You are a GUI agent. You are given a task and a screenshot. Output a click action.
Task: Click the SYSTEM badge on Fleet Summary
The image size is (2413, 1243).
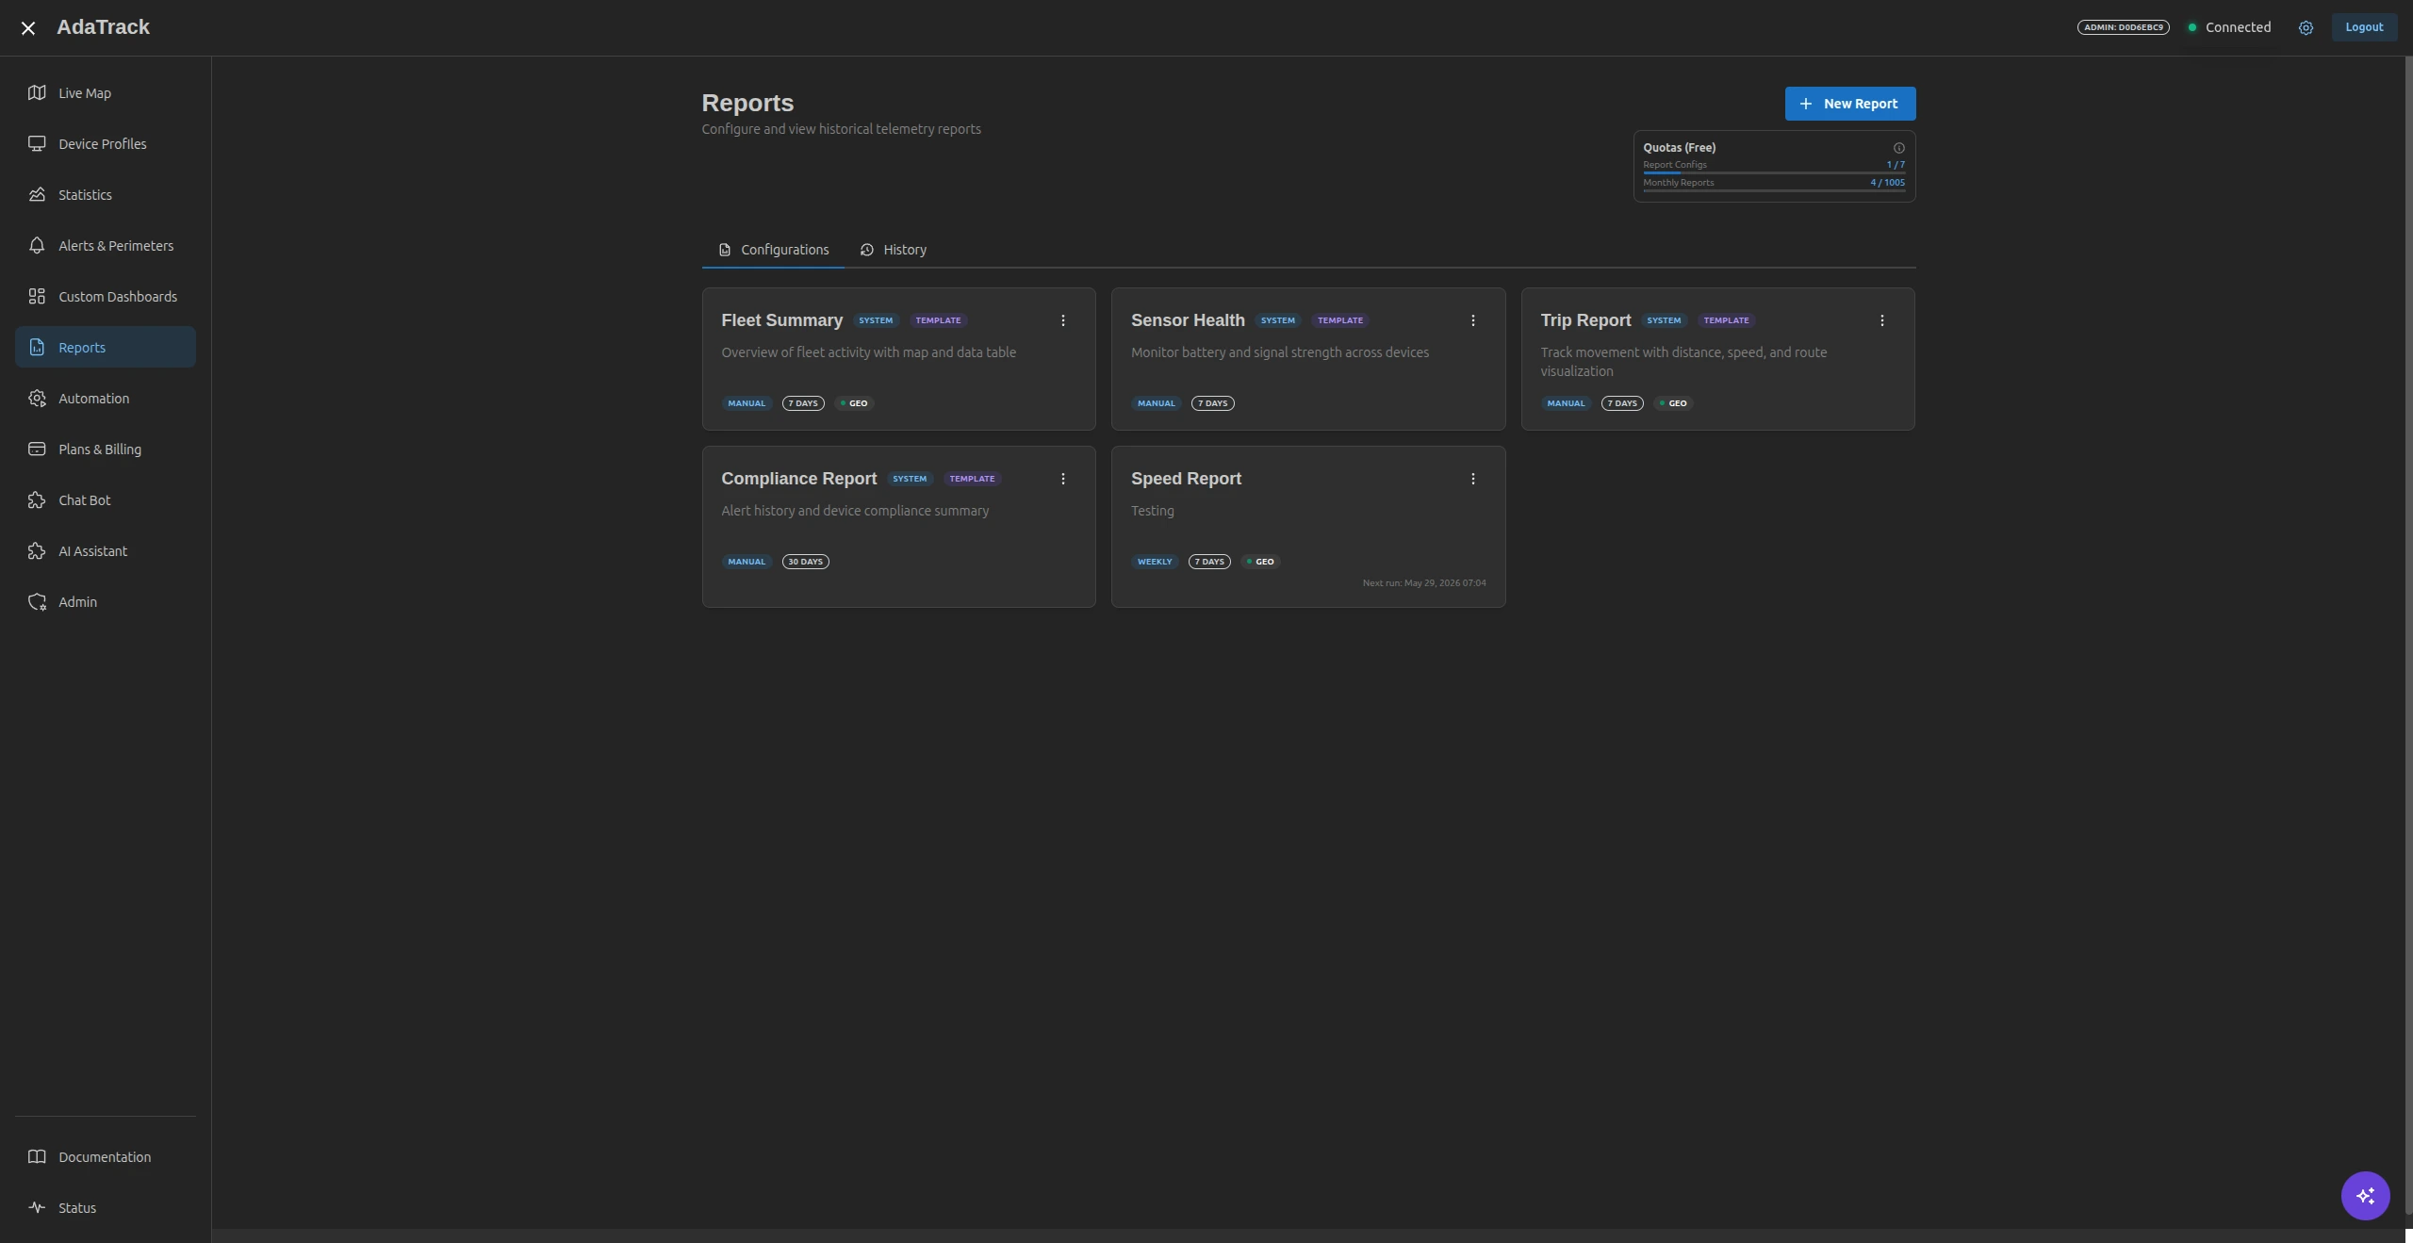click(x=876, y=320)
